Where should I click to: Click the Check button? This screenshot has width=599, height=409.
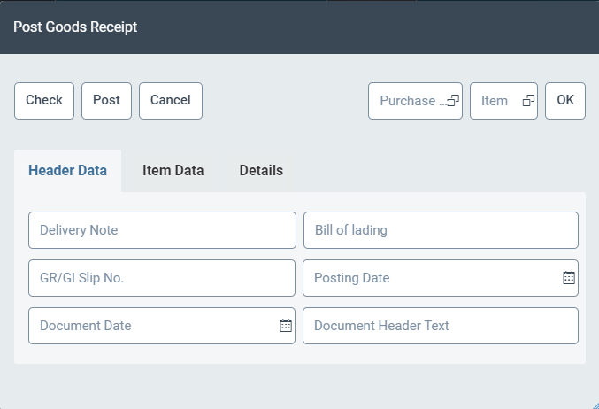[44, 101]
